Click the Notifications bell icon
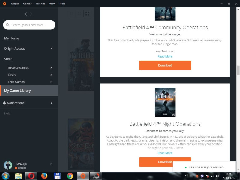 [x=4, y=103]
